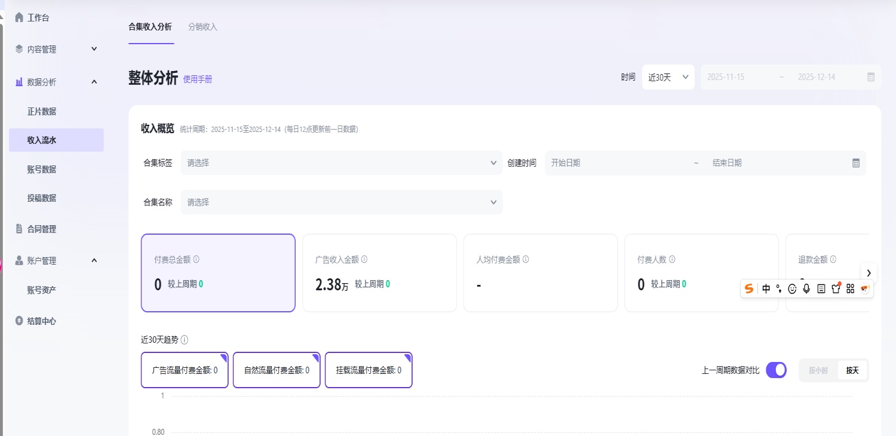Select the 按天 granularity button
The width and height of the screenshot is (896, 436).
852,370
